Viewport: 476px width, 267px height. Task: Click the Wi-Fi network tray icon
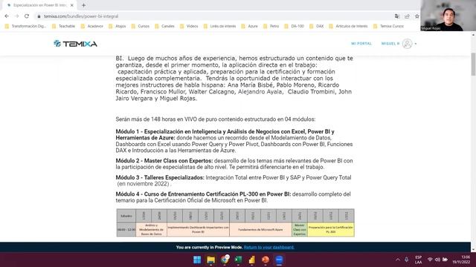[x=430, y=260]
